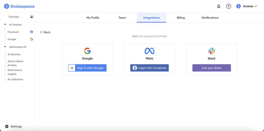Click Login with Facebook button
This screenshot has height=131, width=264.
point(149,68)
